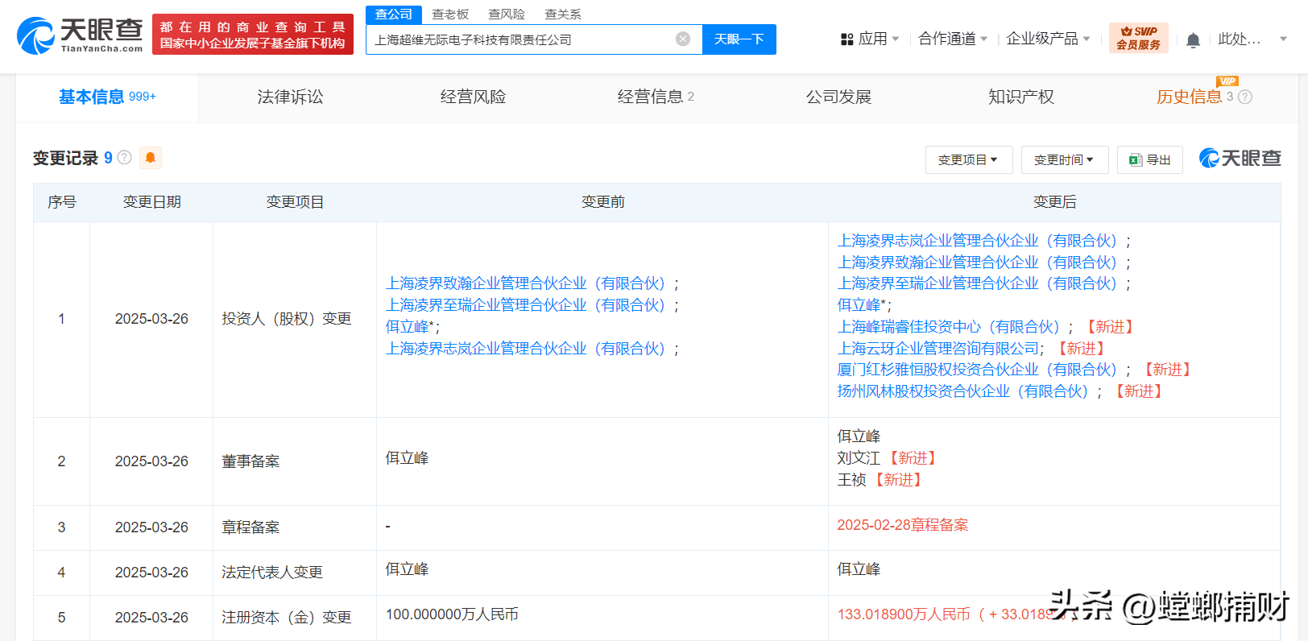Export records with the 导出 button
The width and height of the screenshot is (1308, 641).
pyautogui.click(x=1150, y=159)
